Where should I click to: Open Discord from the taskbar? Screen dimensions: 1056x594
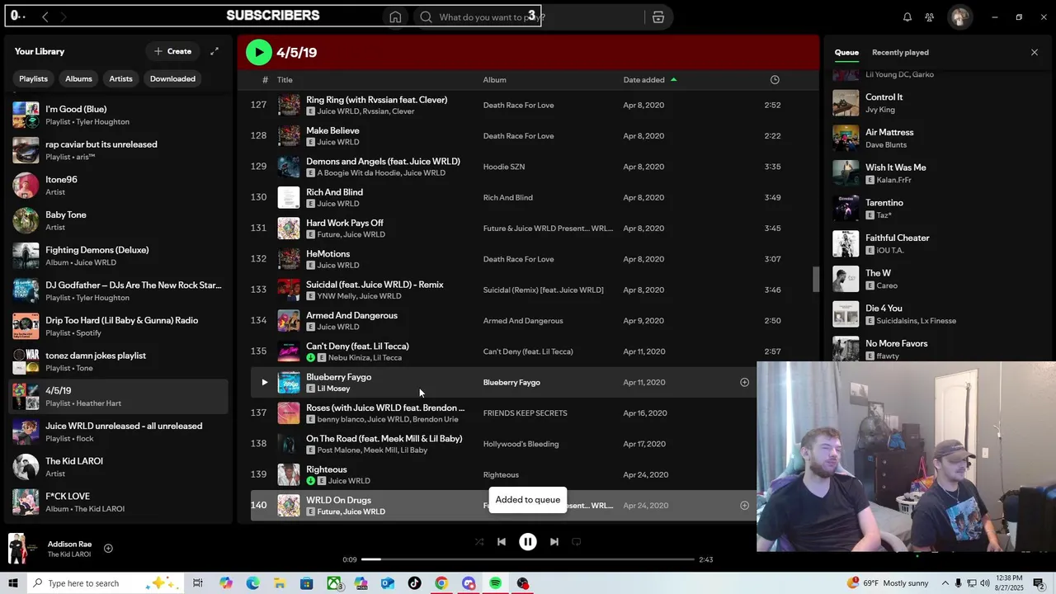pos(469,583)
